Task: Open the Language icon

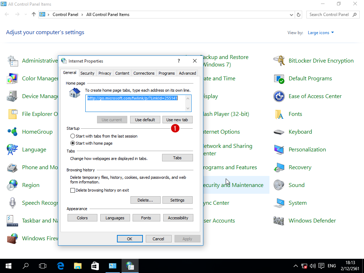Action: [12, 150]
